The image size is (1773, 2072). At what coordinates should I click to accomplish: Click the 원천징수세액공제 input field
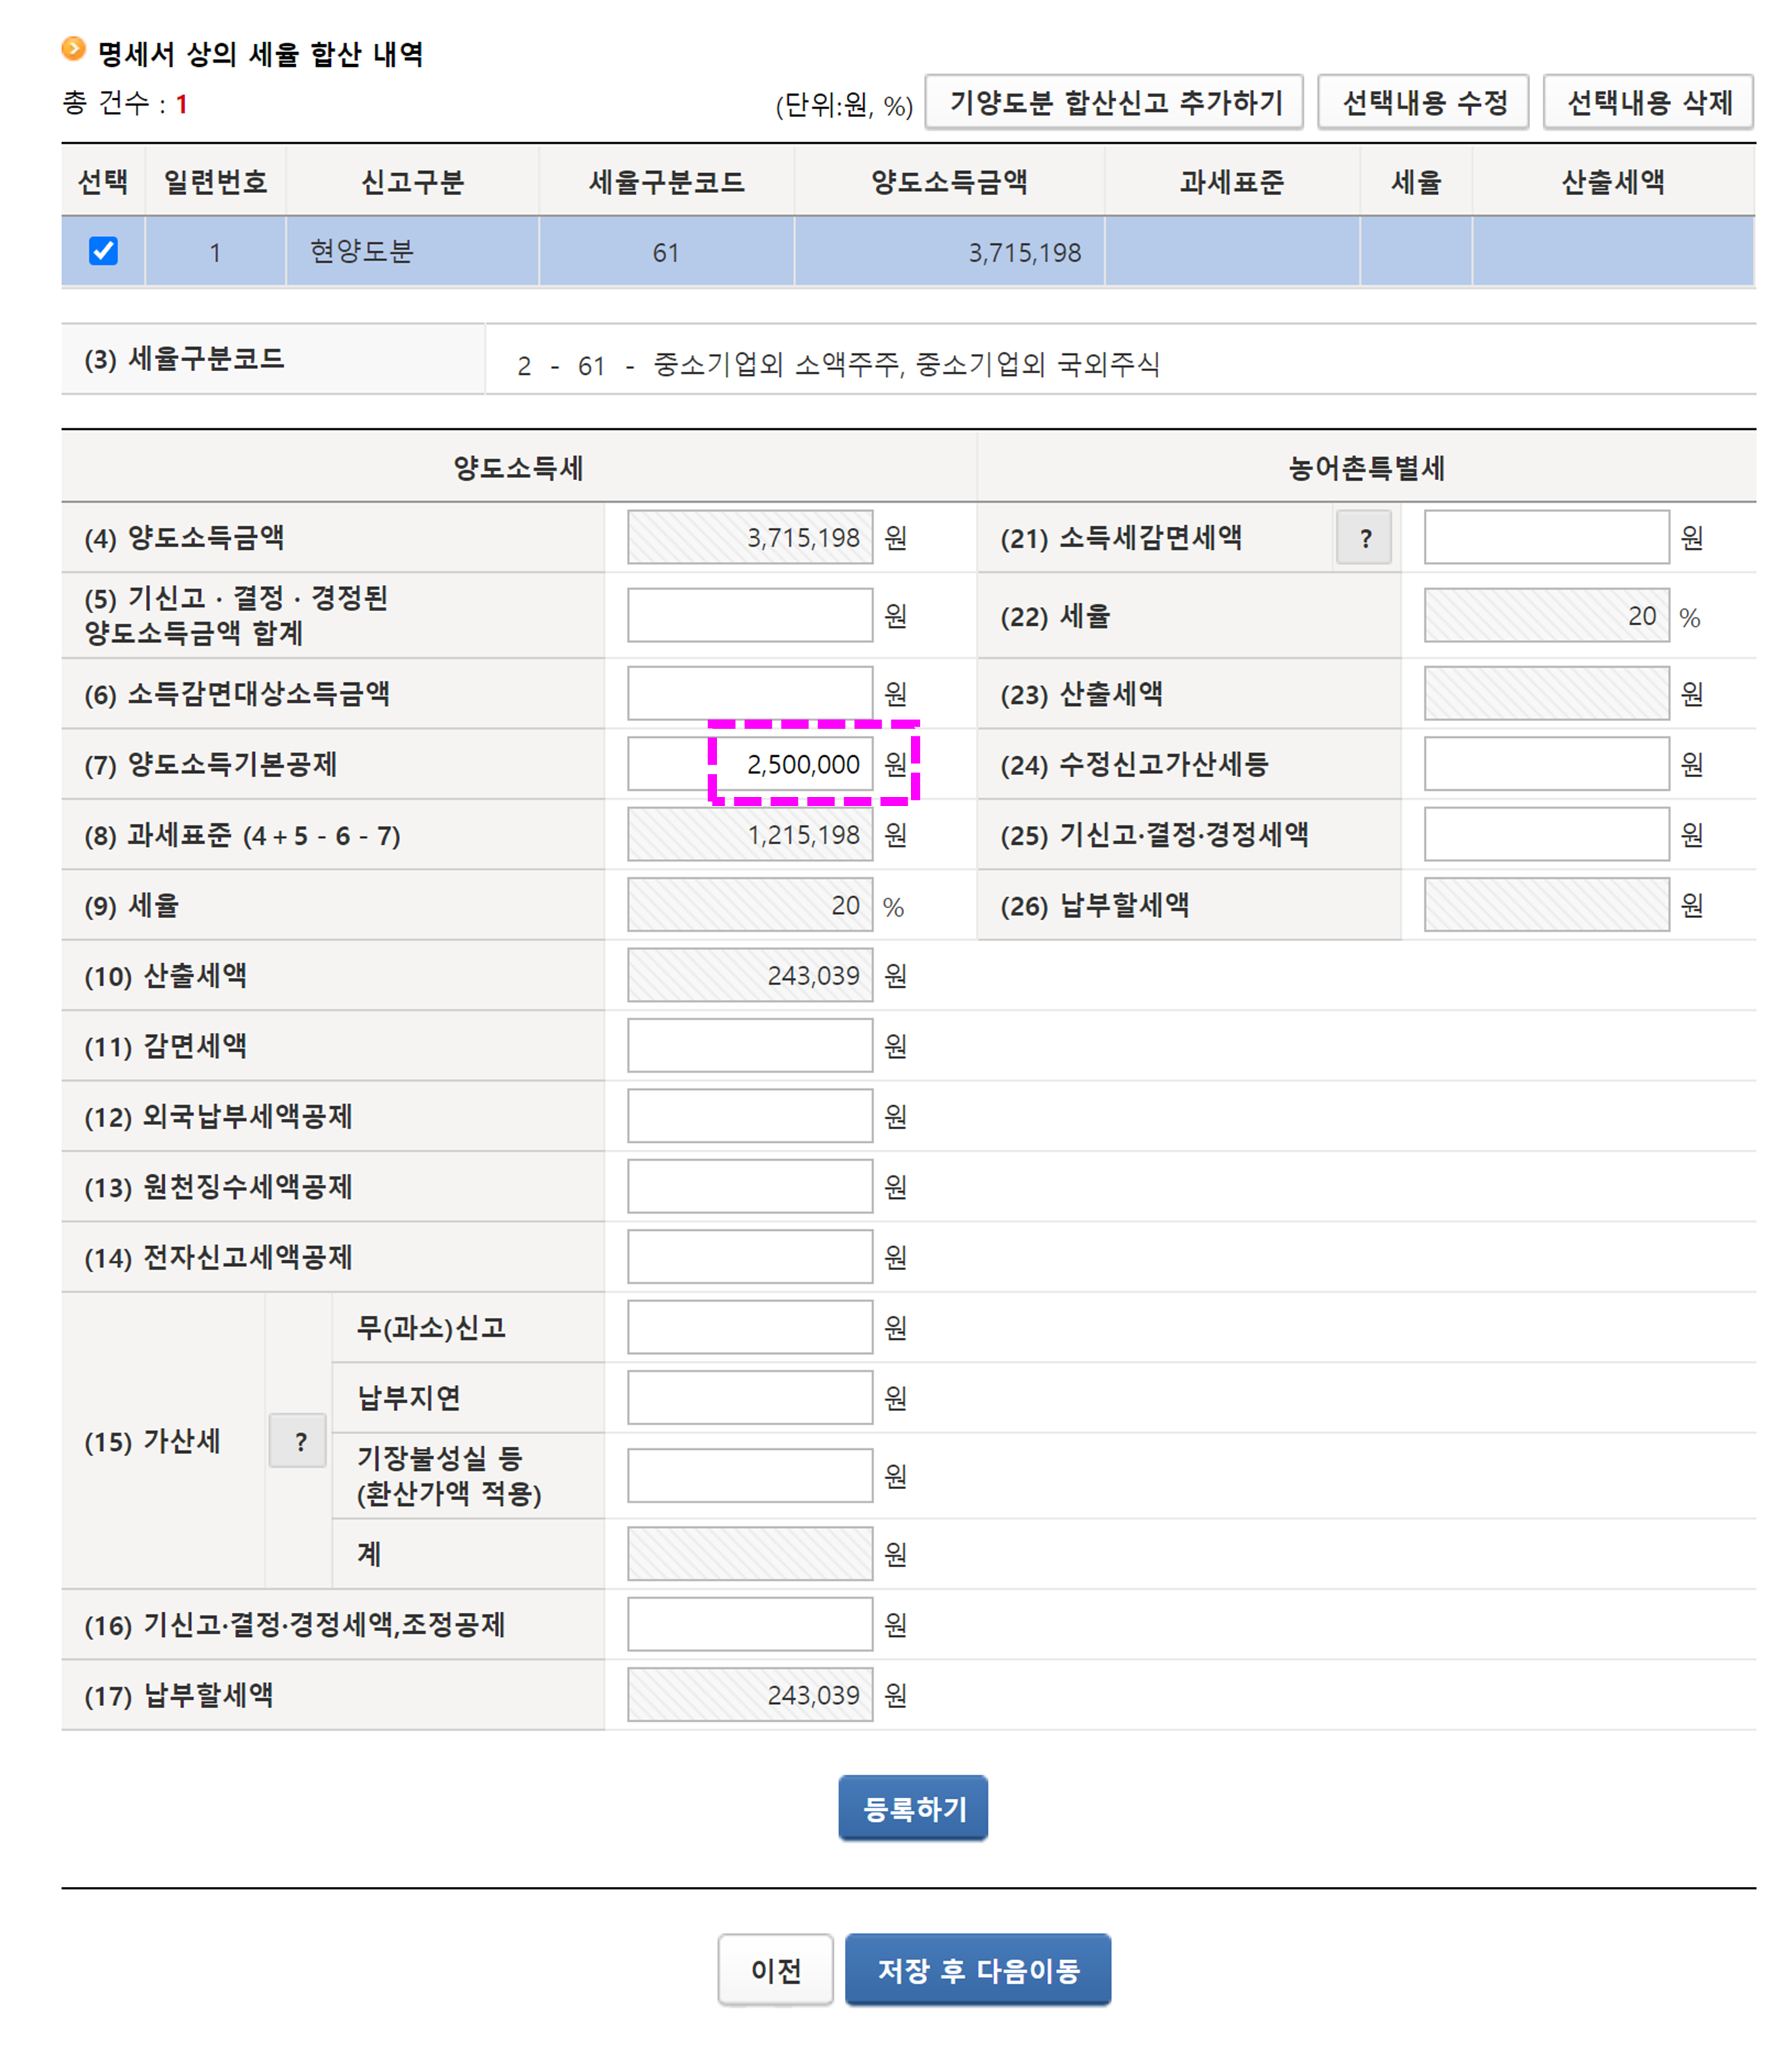click(749, 1186)
